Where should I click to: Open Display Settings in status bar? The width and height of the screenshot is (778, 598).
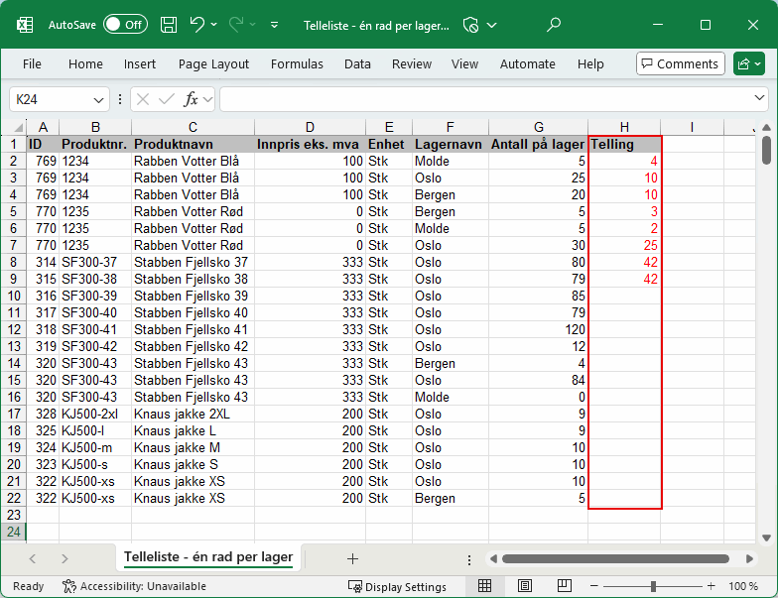[x=397, y=586]
